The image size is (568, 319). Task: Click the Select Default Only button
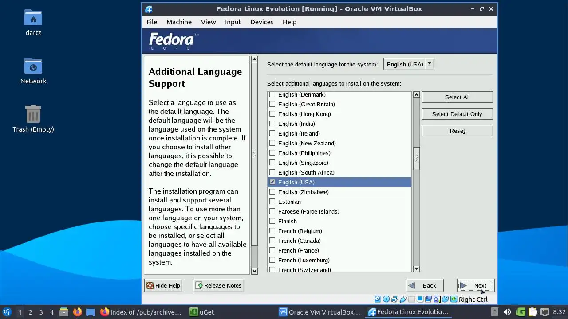pos(457,114)
